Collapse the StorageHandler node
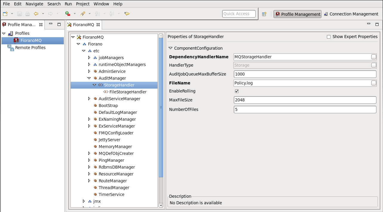 (95, 85)
